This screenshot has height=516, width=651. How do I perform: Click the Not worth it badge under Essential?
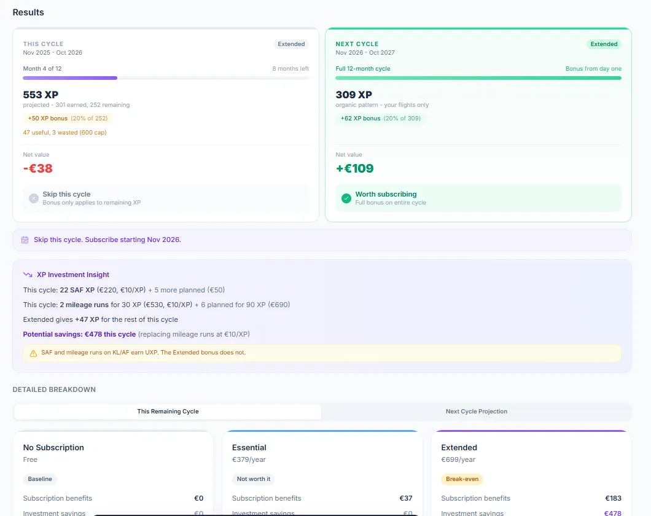pyautogui.click(x=253, y=479)
